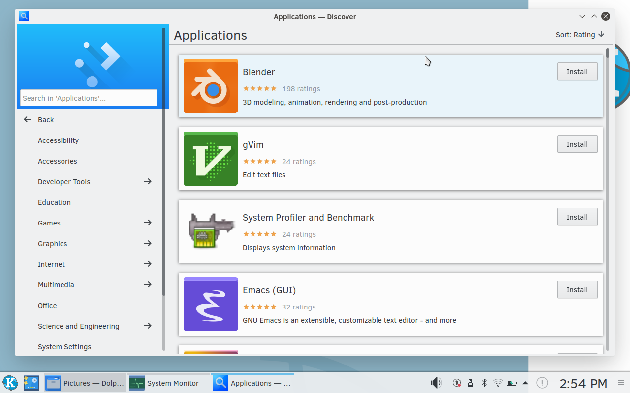
Task: Click the sidebar category scrollbar
Action: 164,161
